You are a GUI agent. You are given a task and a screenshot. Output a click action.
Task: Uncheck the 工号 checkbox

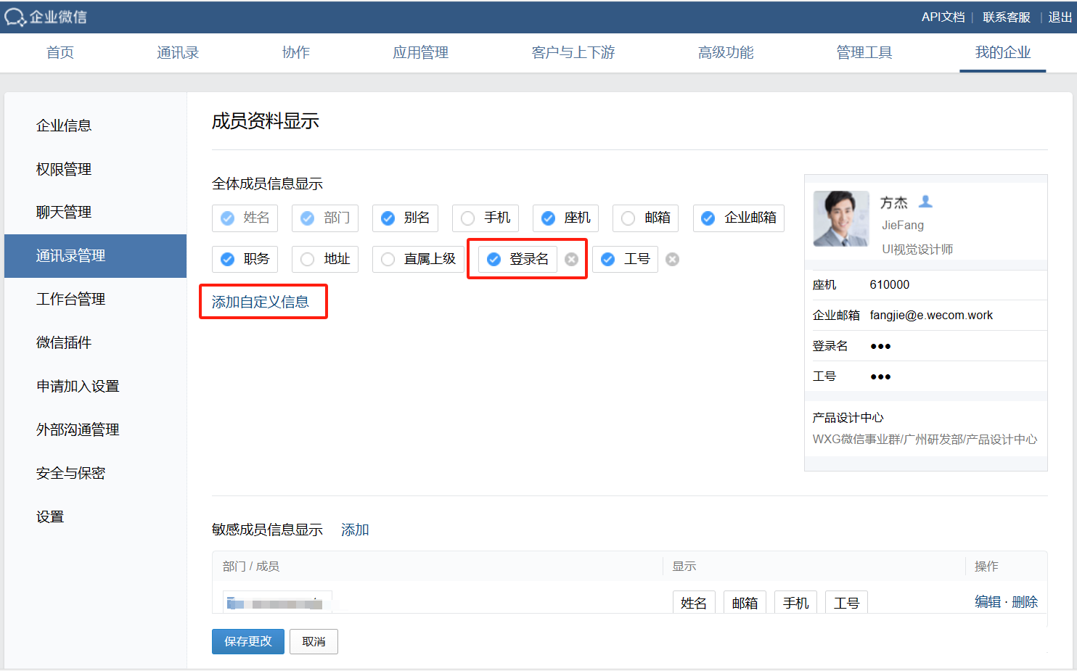608,260
